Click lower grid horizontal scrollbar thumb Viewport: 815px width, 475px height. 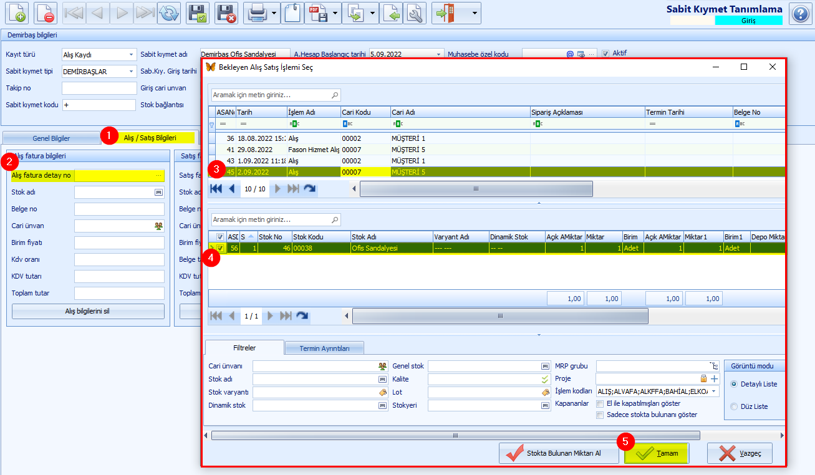[500, 316]
